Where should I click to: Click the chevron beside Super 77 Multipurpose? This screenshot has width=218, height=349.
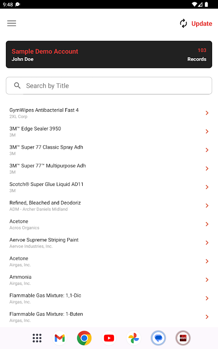(x=207, y=169)
